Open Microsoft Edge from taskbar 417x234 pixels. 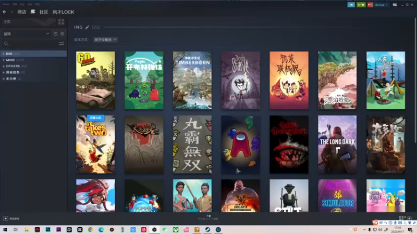[101, 229]
